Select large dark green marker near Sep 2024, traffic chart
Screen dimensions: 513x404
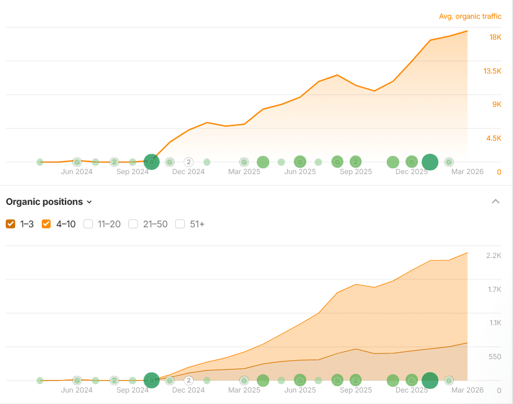point(151,162)
